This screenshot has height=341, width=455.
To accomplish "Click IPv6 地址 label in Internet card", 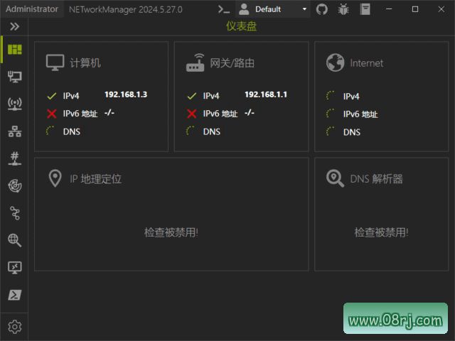I will (360, 114).
